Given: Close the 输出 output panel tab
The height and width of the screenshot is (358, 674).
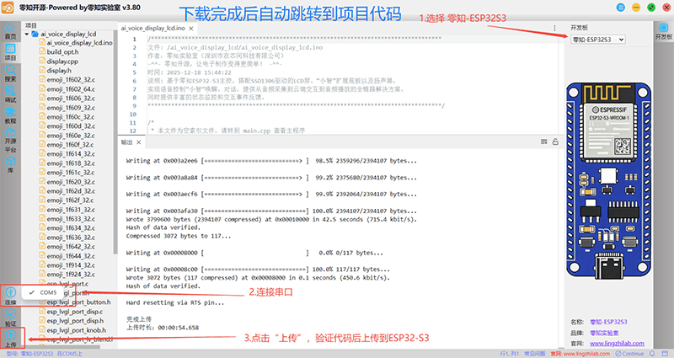Looking at the screenshot, I should pyautogui.click(x=138, y=142).
